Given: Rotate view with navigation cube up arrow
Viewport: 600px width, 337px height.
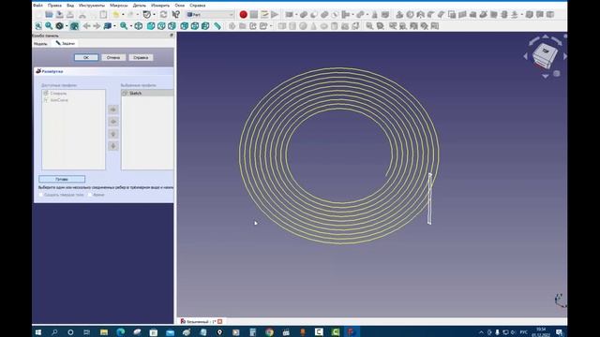Looking at the screenshot, I should pos(546,37).
